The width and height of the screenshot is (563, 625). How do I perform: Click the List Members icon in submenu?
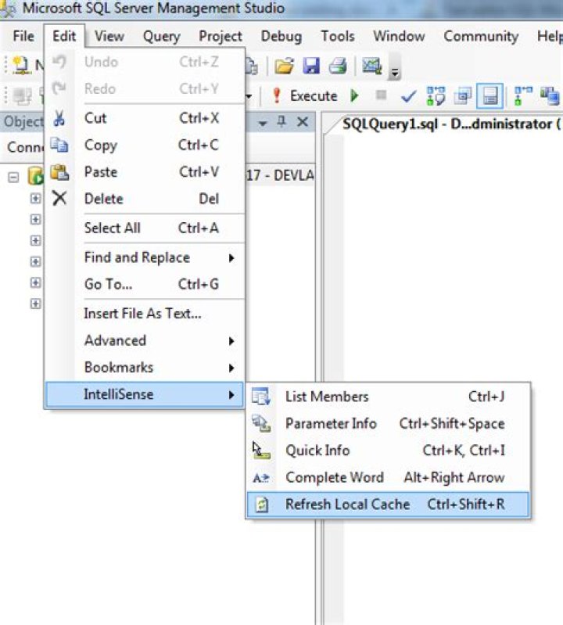[x=261, y=397]
